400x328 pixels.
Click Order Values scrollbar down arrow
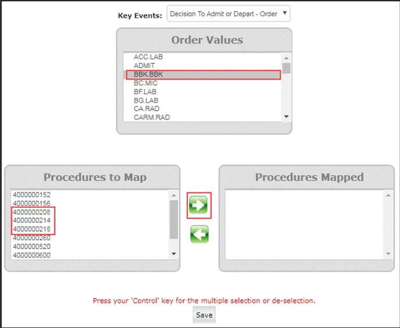coord(286,117)
